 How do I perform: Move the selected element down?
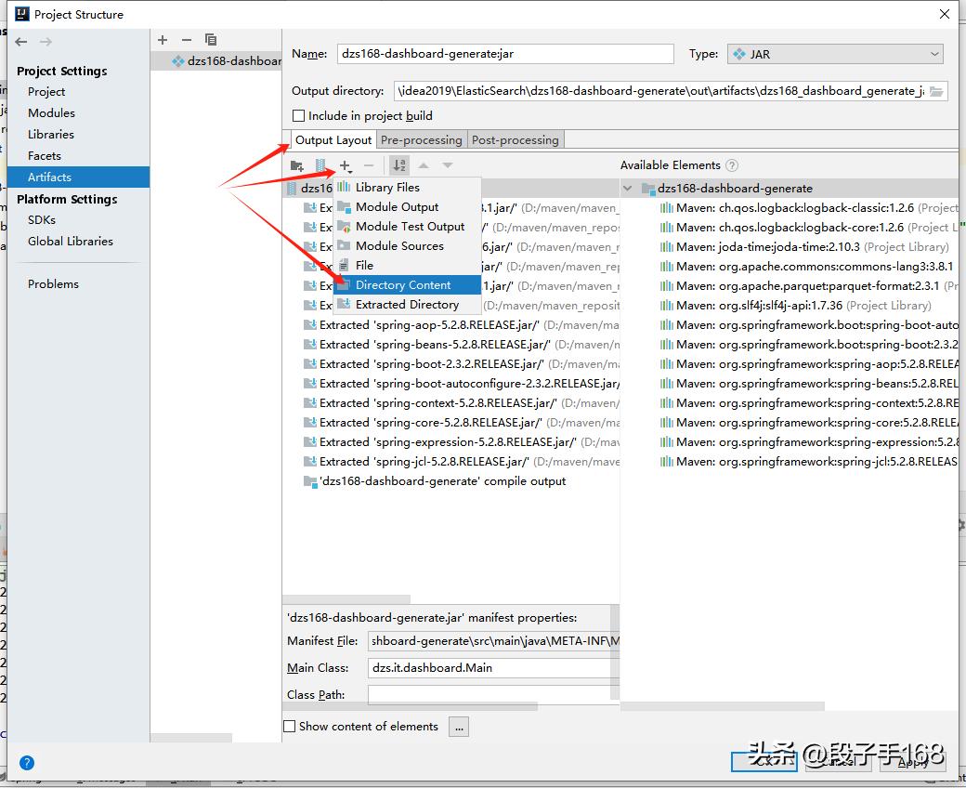448,165
